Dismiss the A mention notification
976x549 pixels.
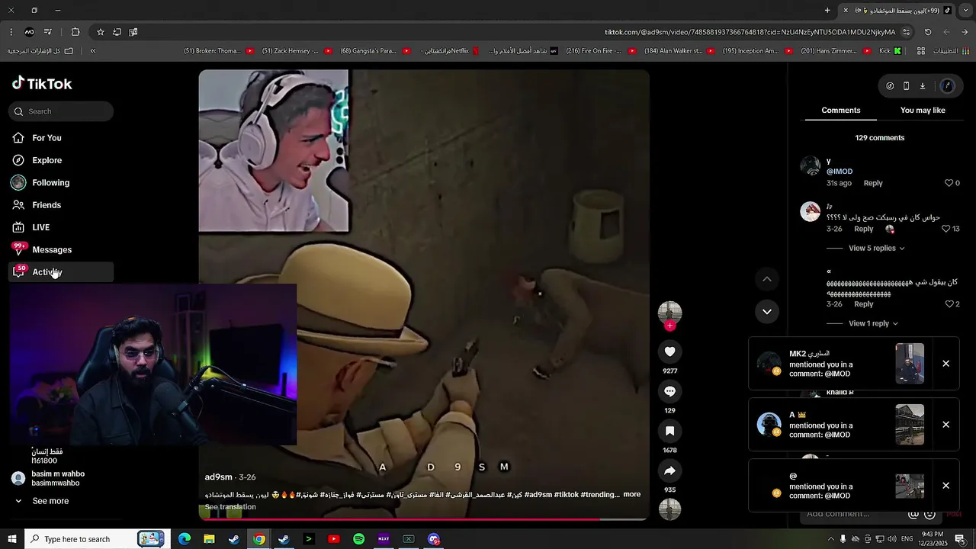coord(945,425)
